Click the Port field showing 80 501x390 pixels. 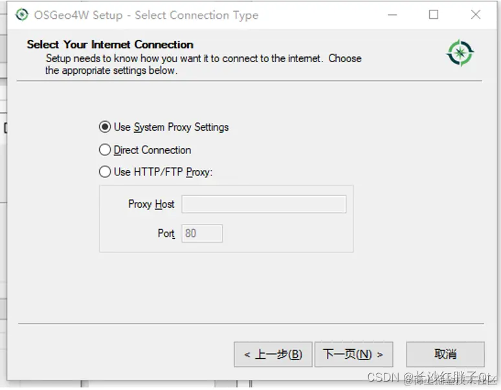(x=202, y=233)
